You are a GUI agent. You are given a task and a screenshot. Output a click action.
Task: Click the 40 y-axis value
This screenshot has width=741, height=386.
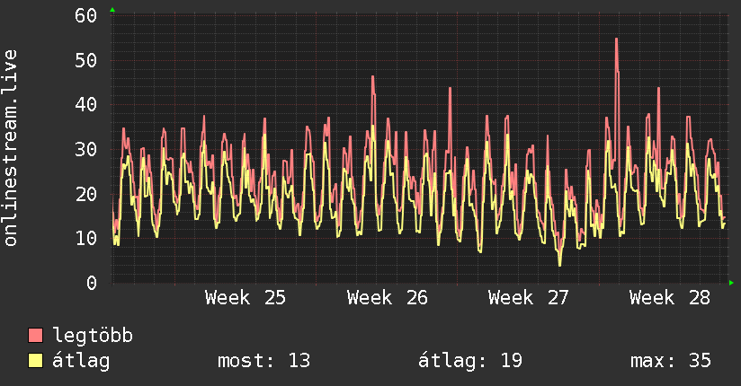(x=86, y=105)
